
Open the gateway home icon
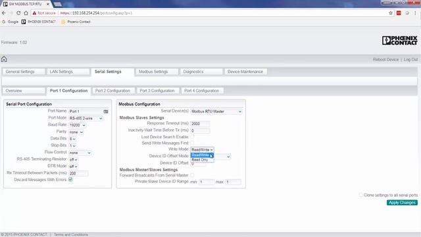tap(4, 59)
